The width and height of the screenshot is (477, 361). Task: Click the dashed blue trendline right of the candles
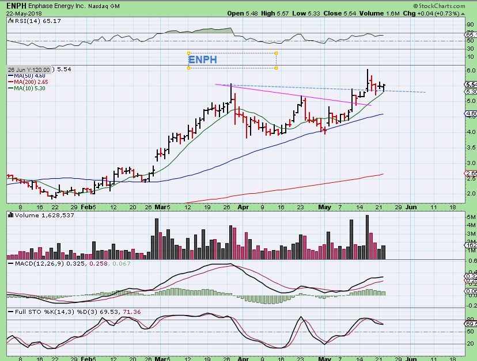click(405, 91)
